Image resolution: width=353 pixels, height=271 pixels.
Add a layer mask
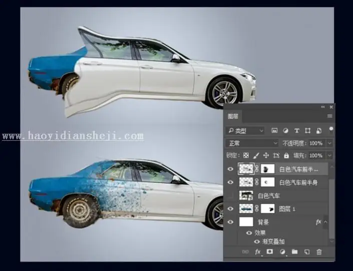(x=270, y=251)
